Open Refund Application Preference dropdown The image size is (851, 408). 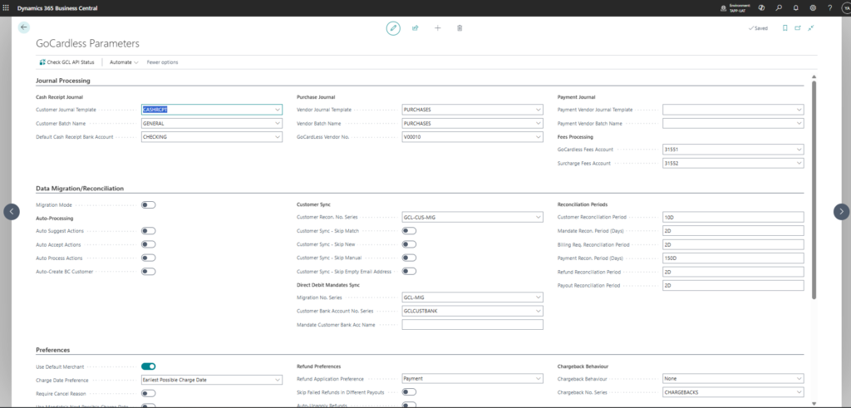tap(538, 379)
